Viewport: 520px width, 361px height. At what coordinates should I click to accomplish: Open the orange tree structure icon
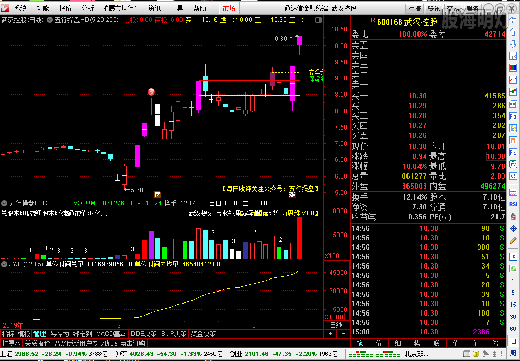point(513,128)
